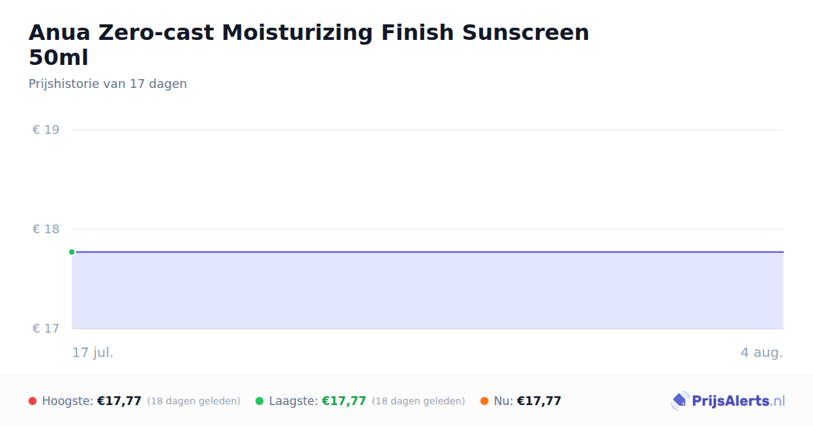This screenshot has height=426, width=813.
Task: Click the shaded light-blue chart area
Action: [x=428, y=291]
